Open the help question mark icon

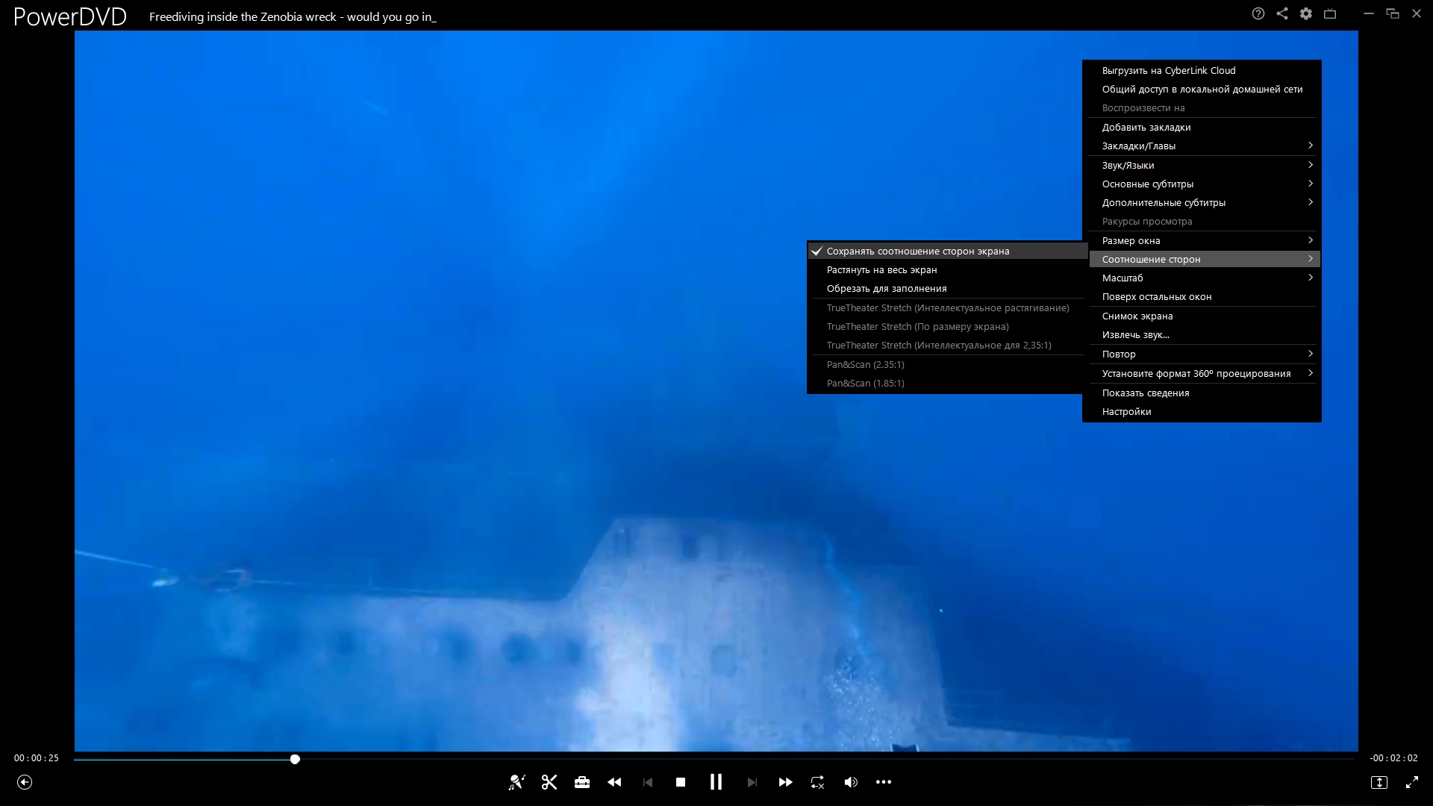[1258, 13]
